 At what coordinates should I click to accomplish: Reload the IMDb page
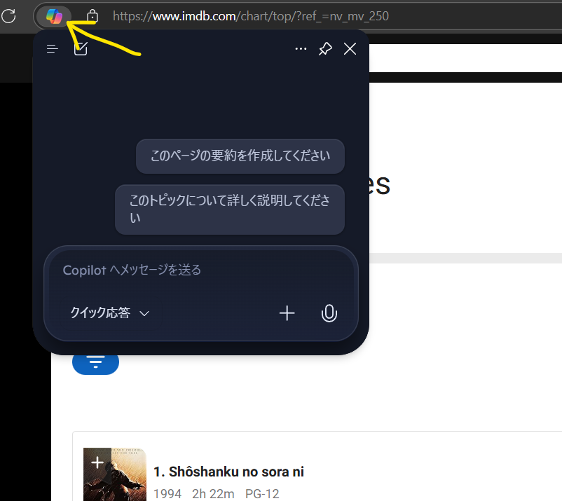click(x=9, y=16)
